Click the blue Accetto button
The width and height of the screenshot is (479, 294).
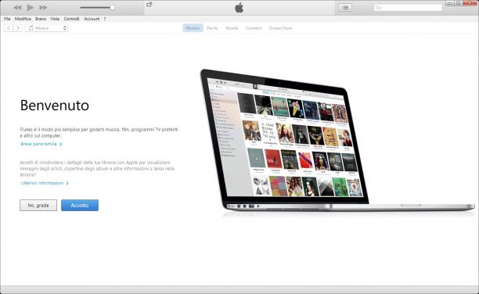[80, 205]
